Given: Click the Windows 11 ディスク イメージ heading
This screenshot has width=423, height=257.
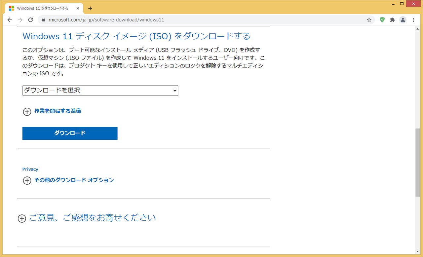Looking at the screenshot, I should [x=136, y=36].
